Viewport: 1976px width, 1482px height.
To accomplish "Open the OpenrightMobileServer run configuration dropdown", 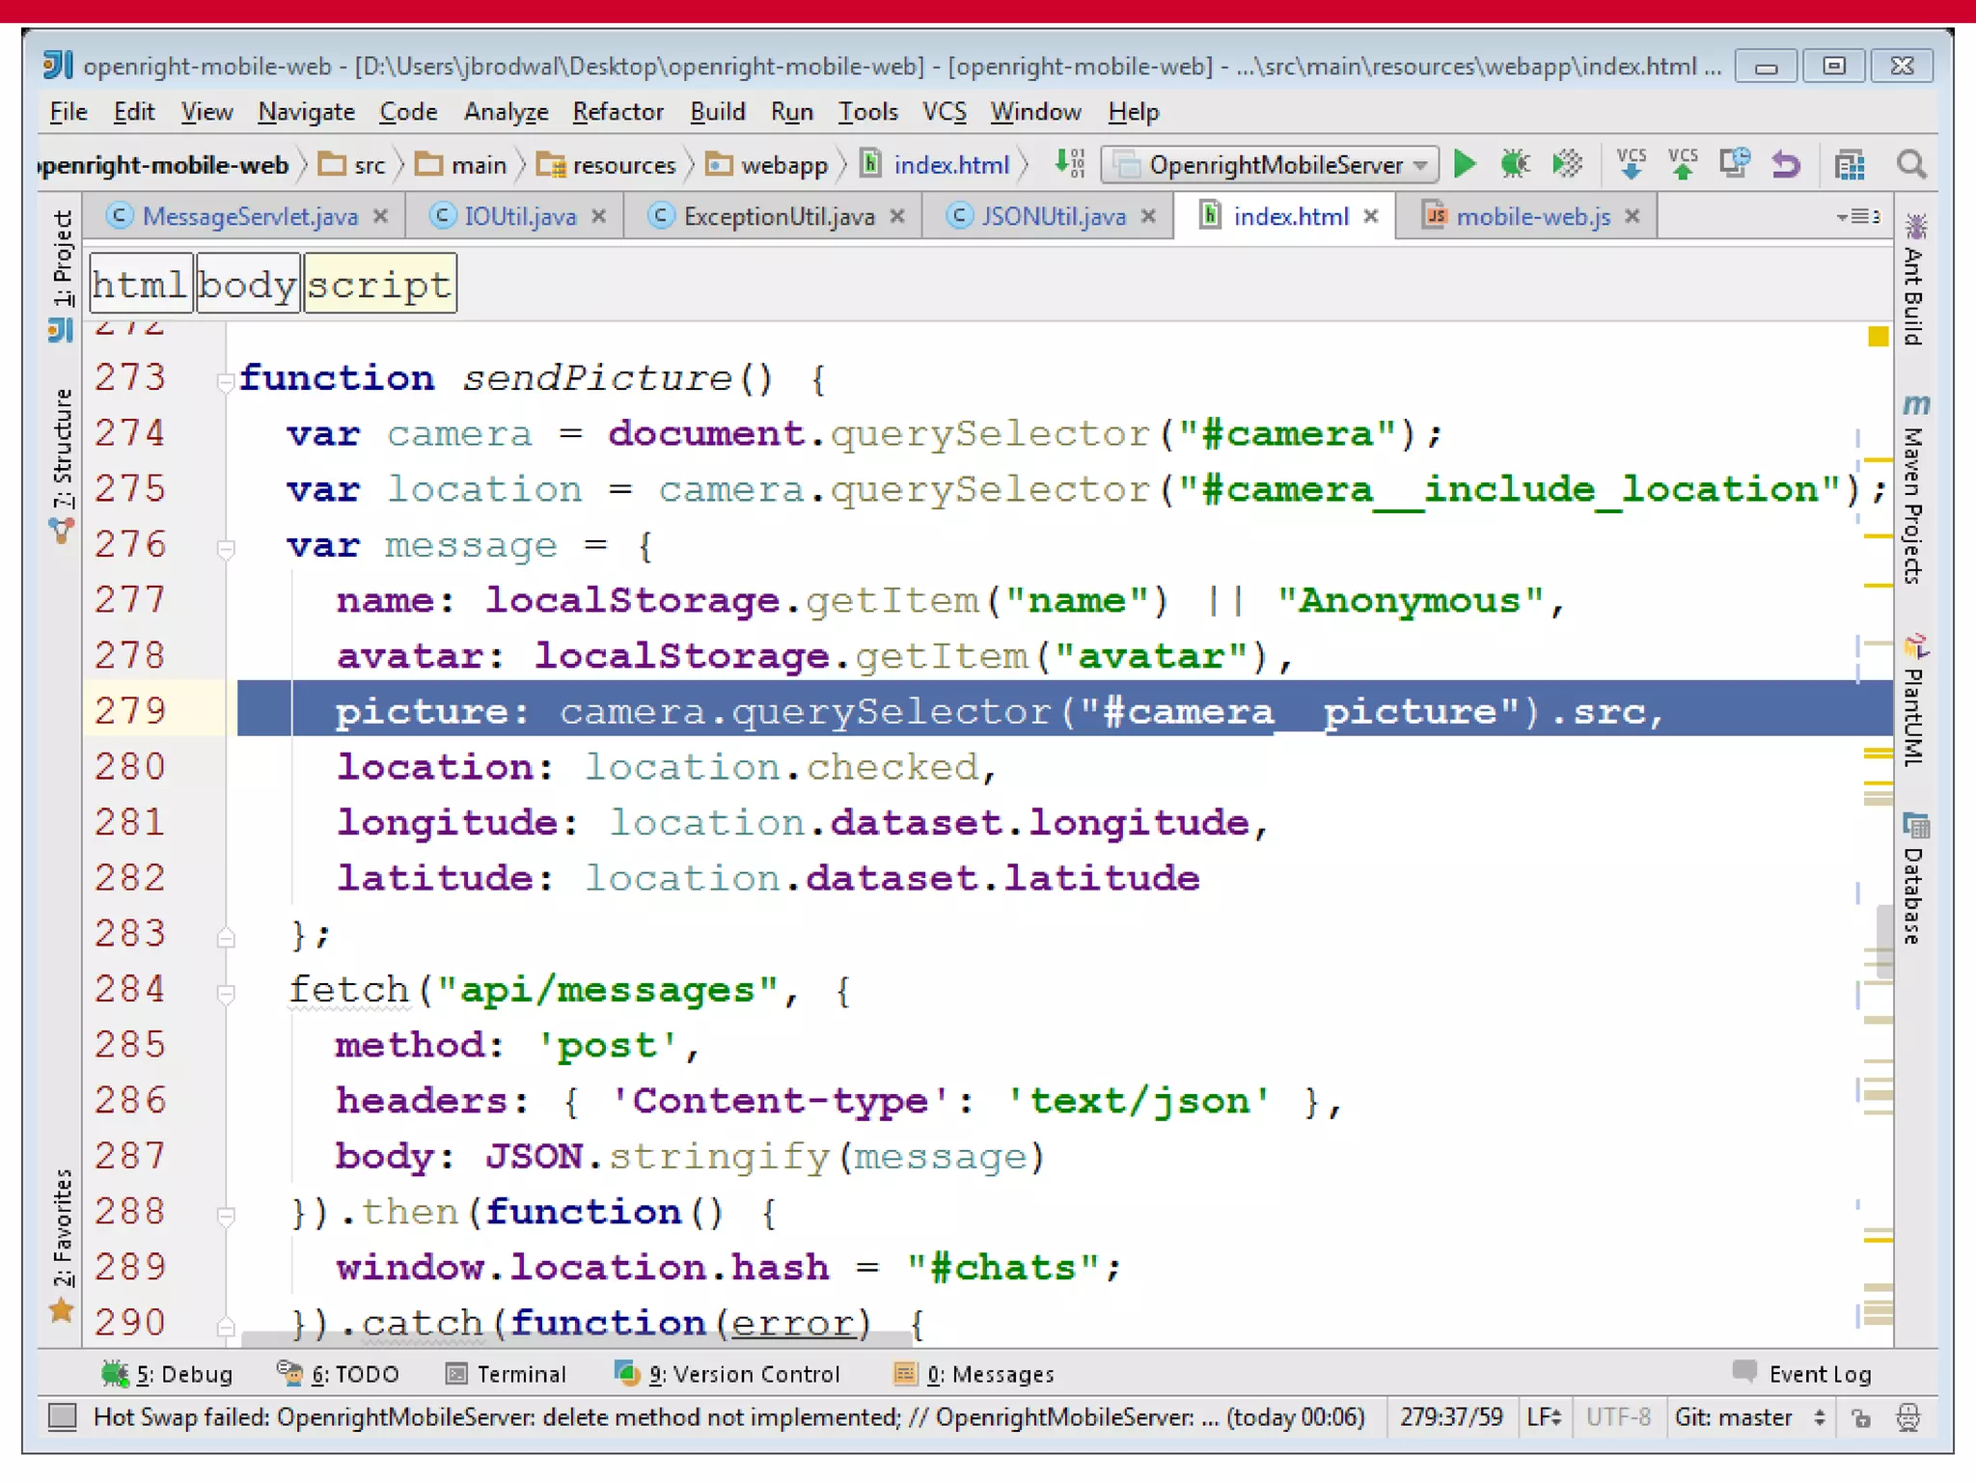I will pyautogui.click(x=1270, y=165).
